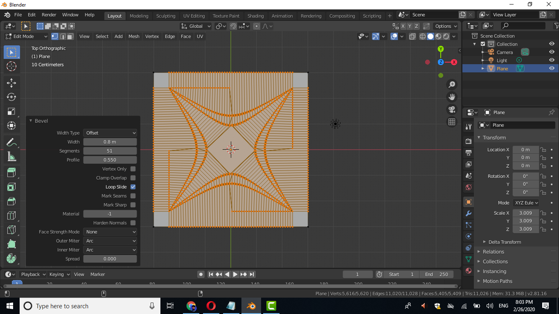Switch to the Shading workspace tab
The width and height of the screenshot is (559, 314).
click(x=255, y=16)
